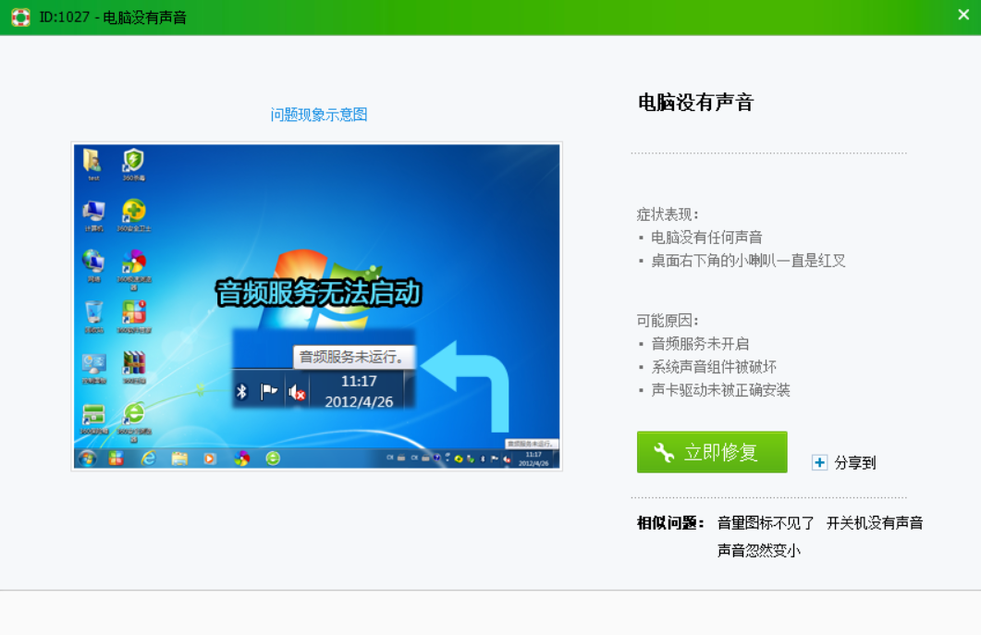Close the 电脑没有声音 dialog
The width and height of the screenshot is (981, 635).
[963, 15]
